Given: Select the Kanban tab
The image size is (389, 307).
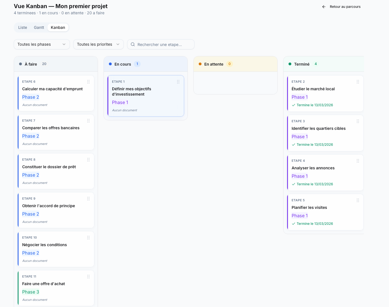Looking at the screenshot, I should (58, 27).
